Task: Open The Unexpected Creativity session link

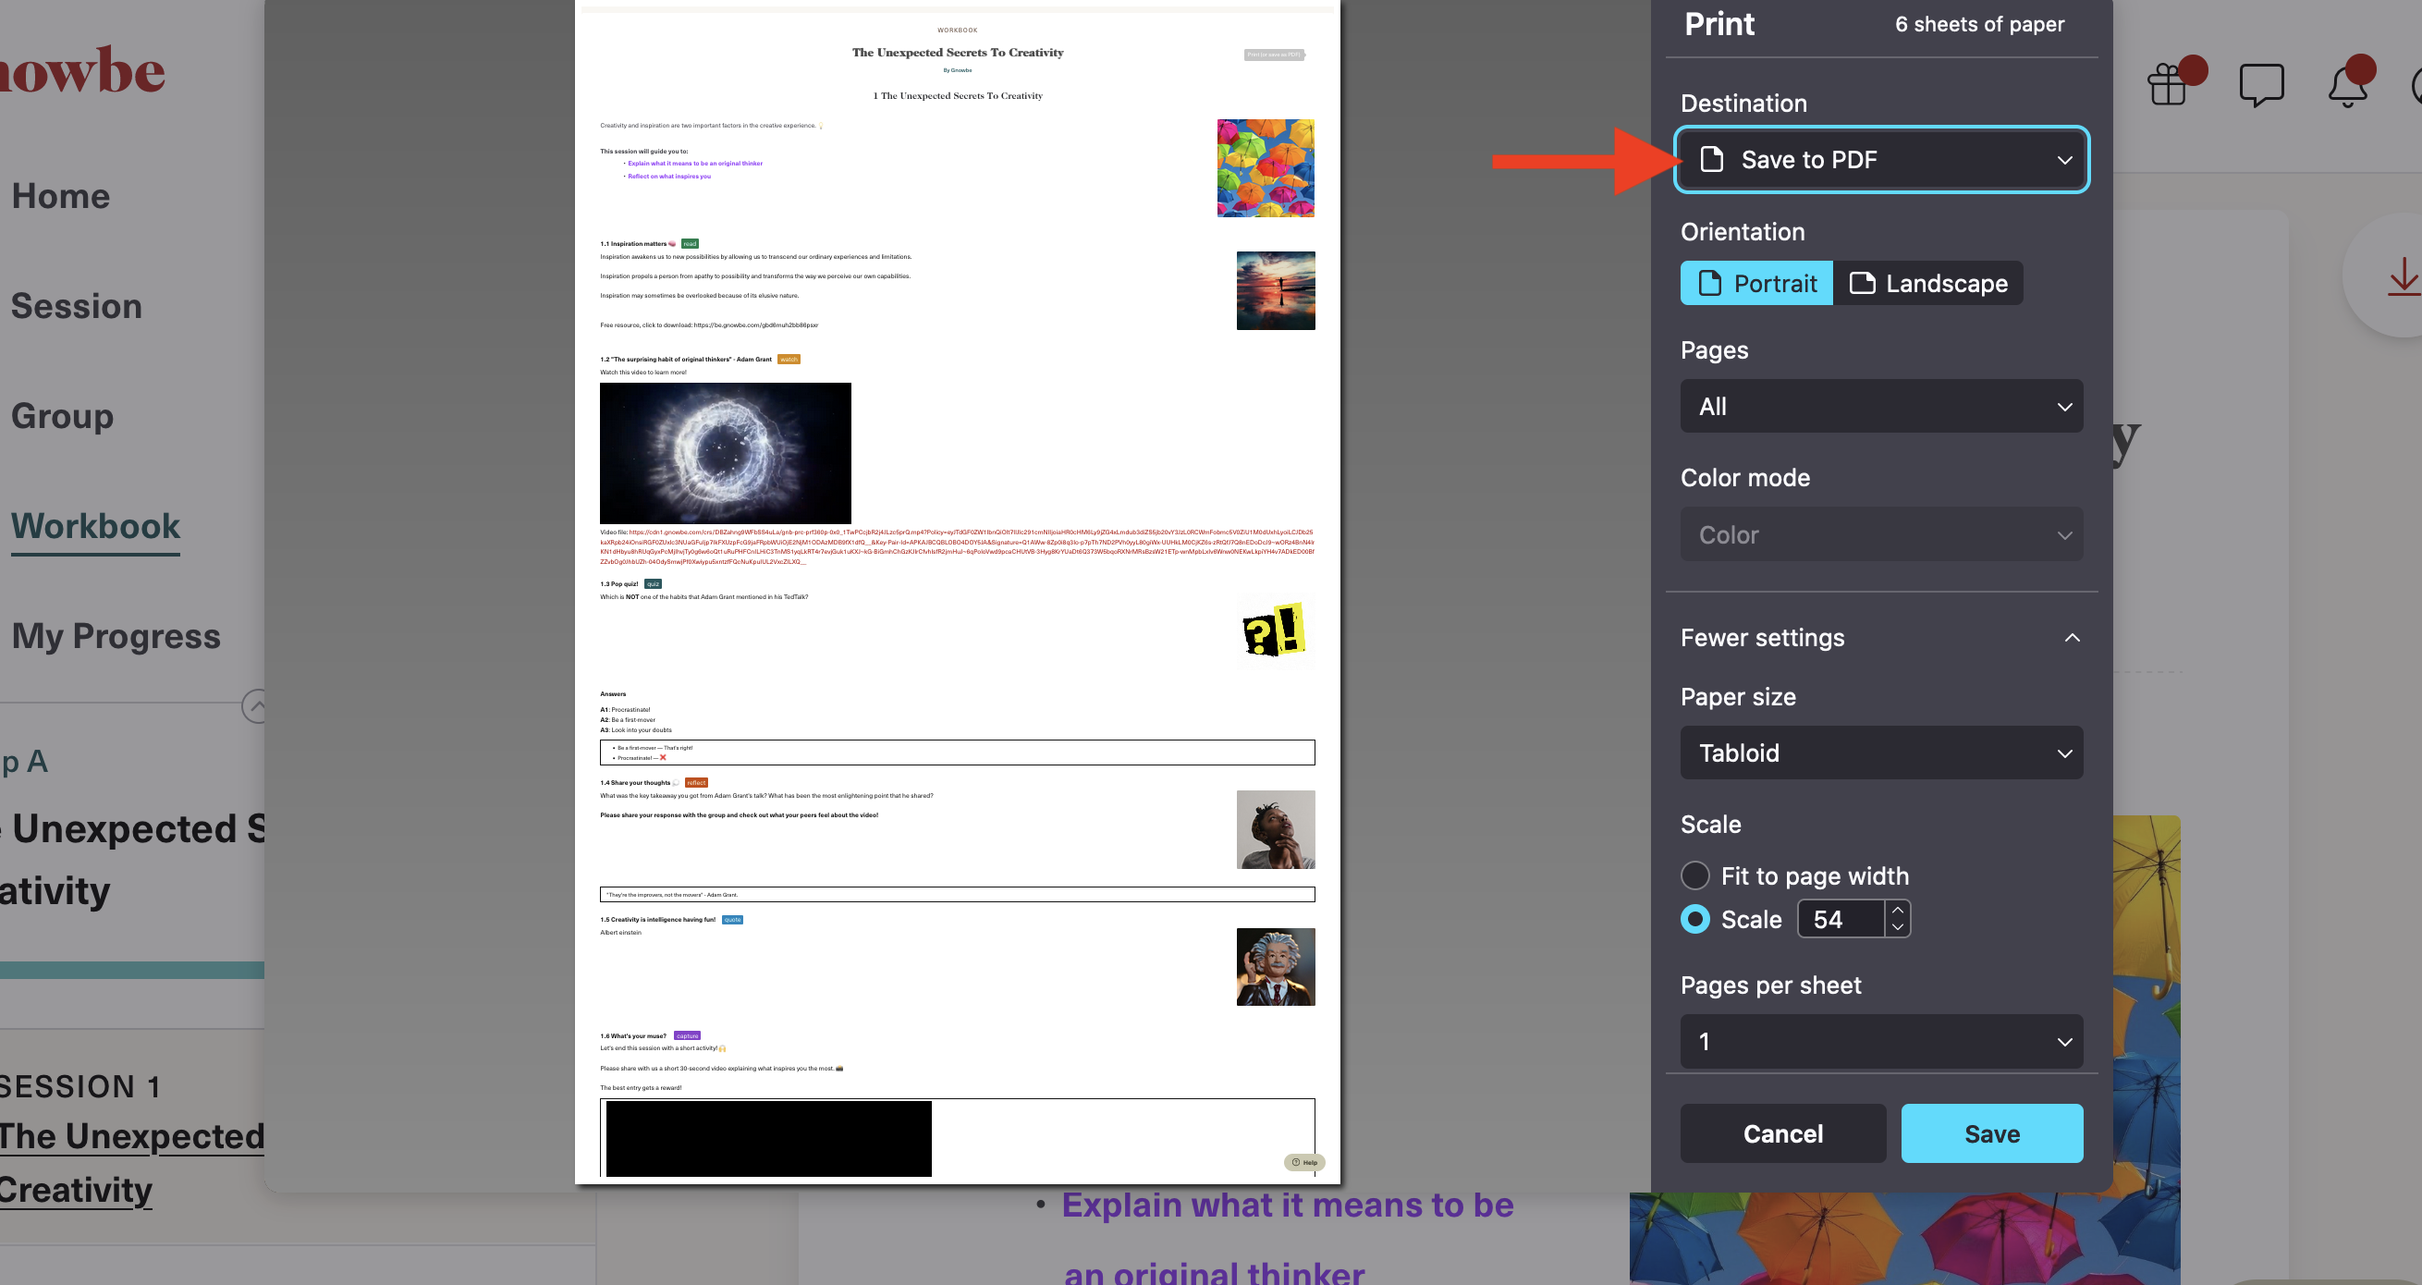Action: [x=131, y=1163]
